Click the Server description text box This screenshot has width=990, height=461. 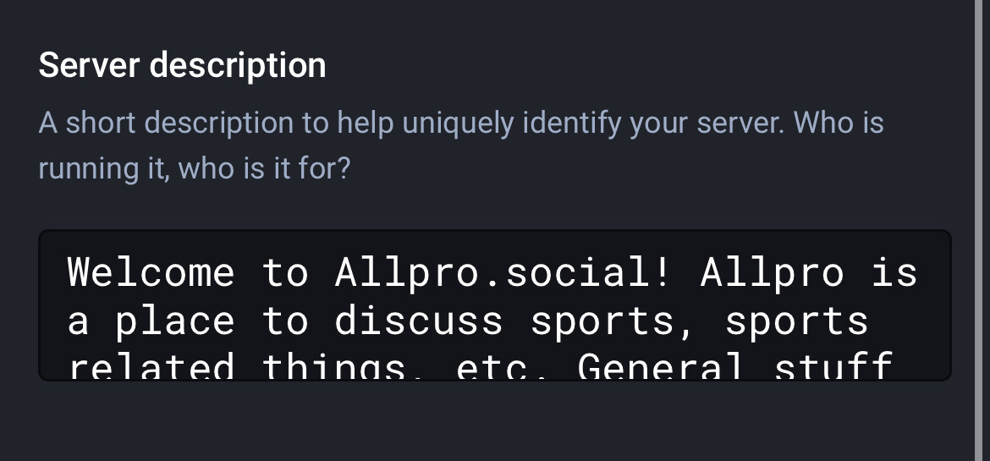click(494, 305)
